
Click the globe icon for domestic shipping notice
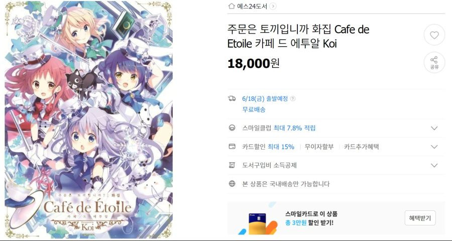(x=232, y=184)
